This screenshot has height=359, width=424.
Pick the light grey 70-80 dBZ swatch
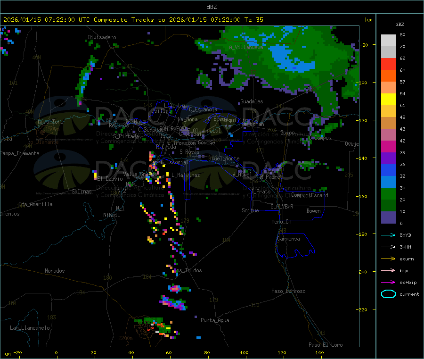click(388, 41)
